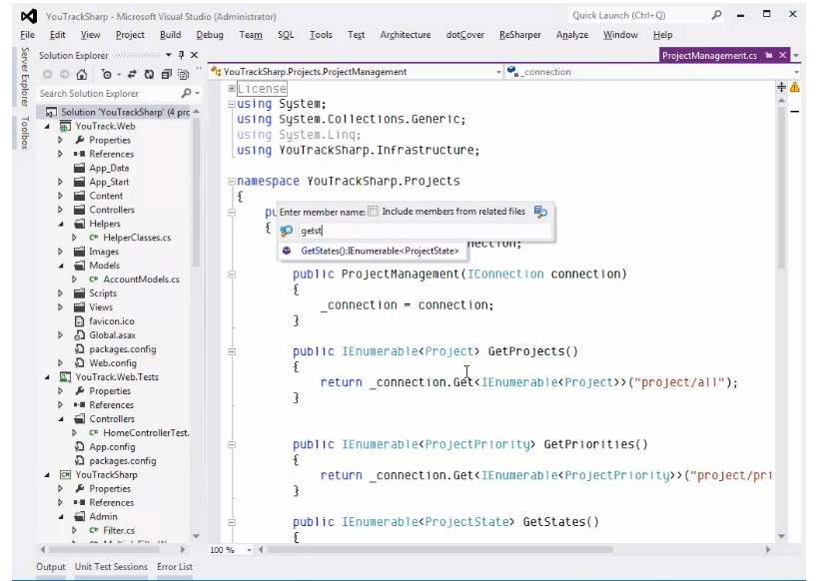Click the member name input field
This screenshot has width=820, height=581.
click(x=425, y=231)
